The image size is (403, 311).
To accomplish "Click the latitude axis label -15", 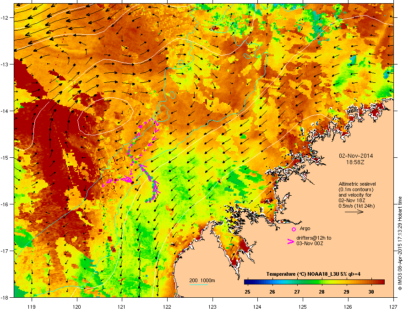I will tap(5, 157).
